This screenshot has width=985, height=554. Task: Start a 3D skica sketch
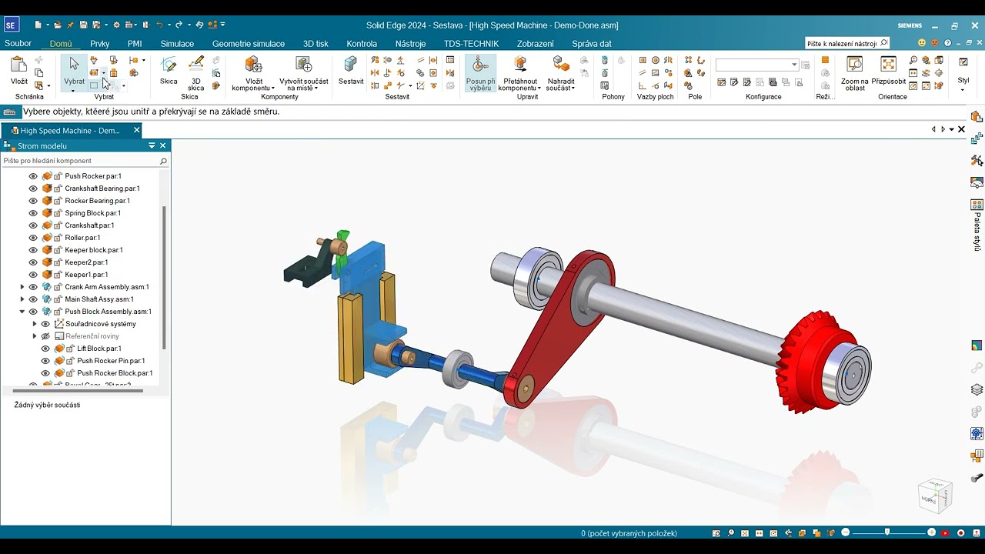point(196,65)
